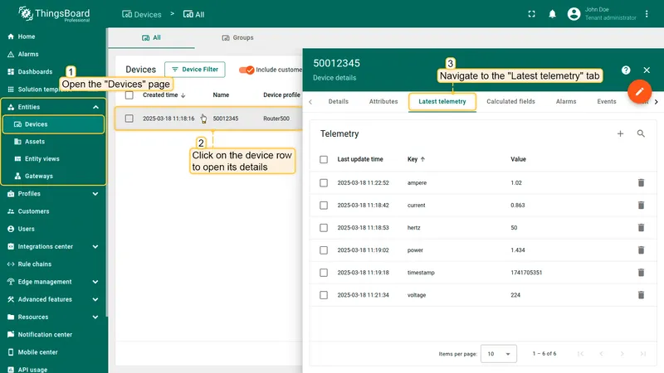Delete the current telemetry row

pyautogui.click(x=641, y=205)
